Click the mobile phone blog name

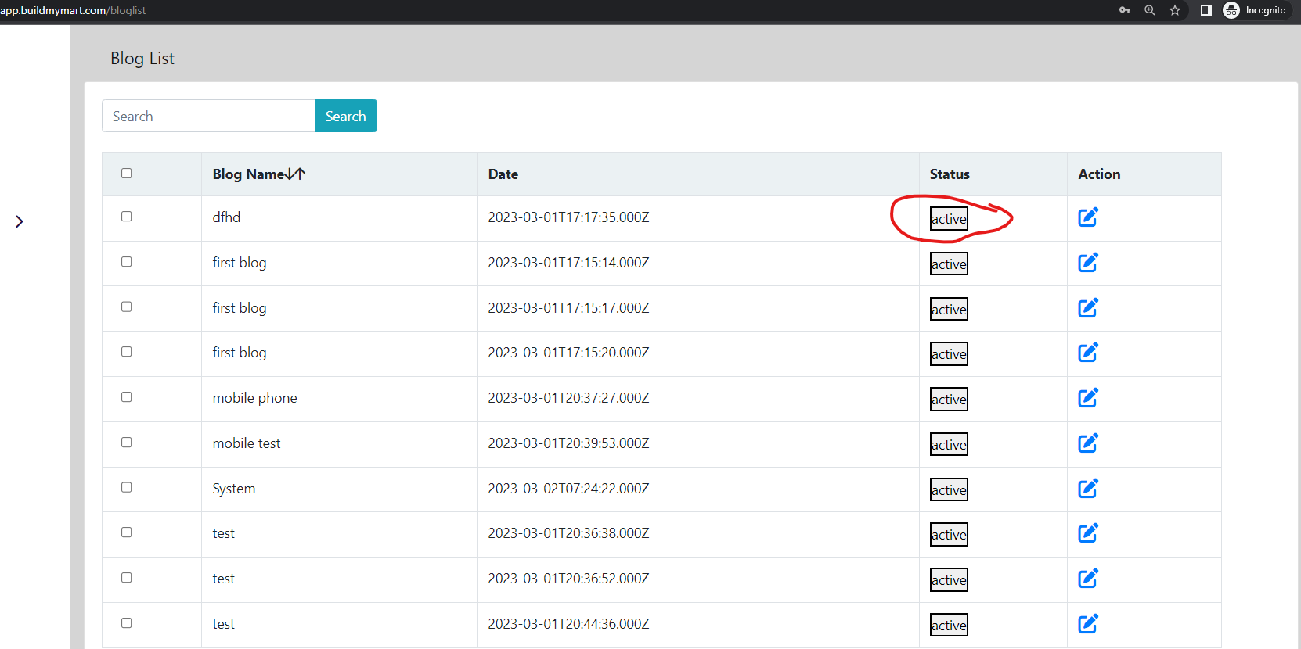coord(254,398)
